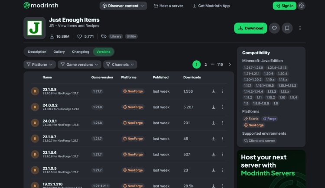Open the settings gear icon
The width and height of the screenshot is (325, 188).
(302, 6)
